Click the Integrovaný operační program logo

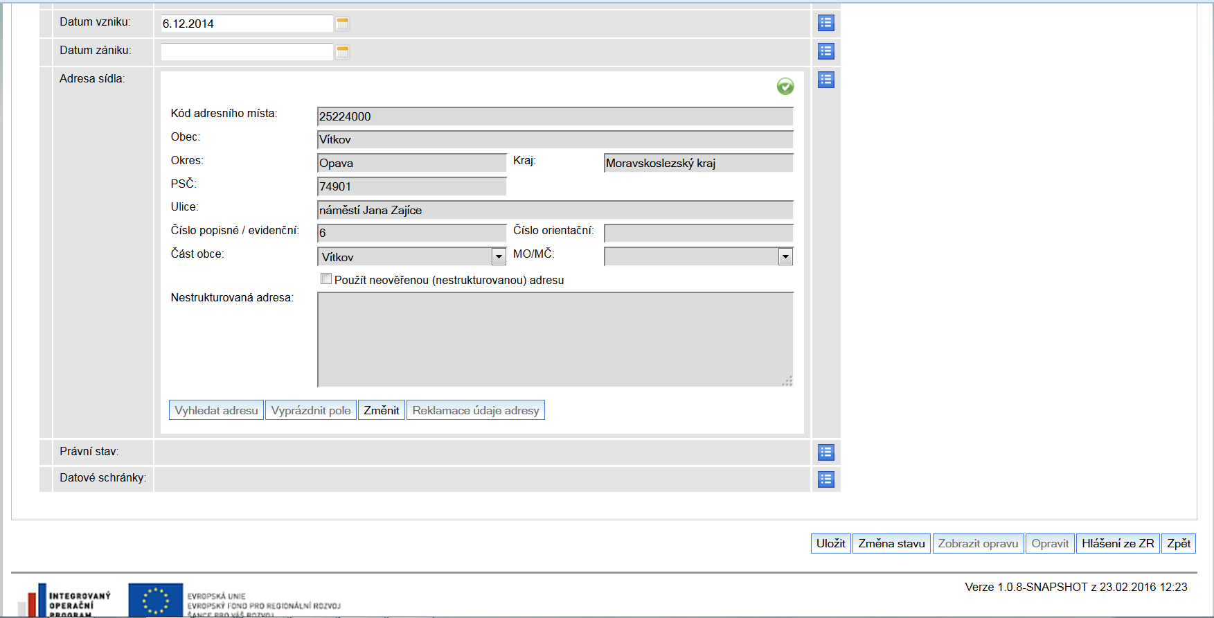point(65,600)
